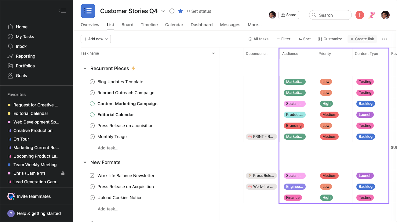Click the High priority tag on Content Marketing Campaign

(x=326, y=104)
